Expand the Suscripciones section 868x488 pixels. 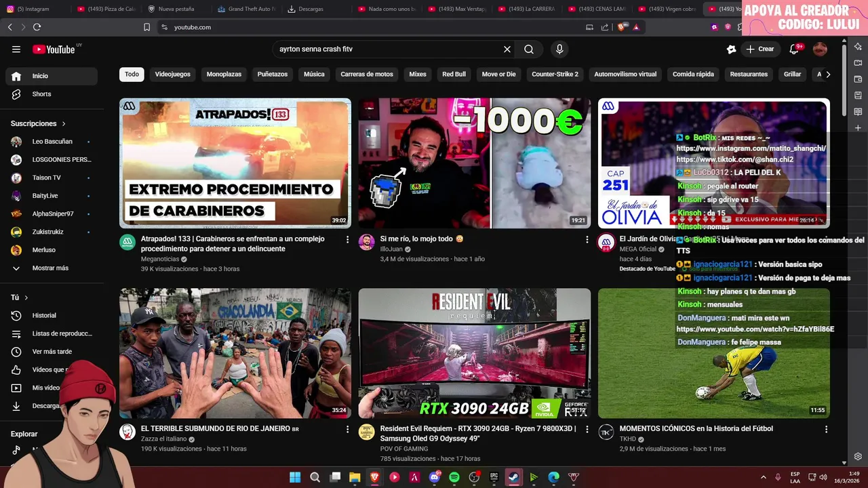38,123
